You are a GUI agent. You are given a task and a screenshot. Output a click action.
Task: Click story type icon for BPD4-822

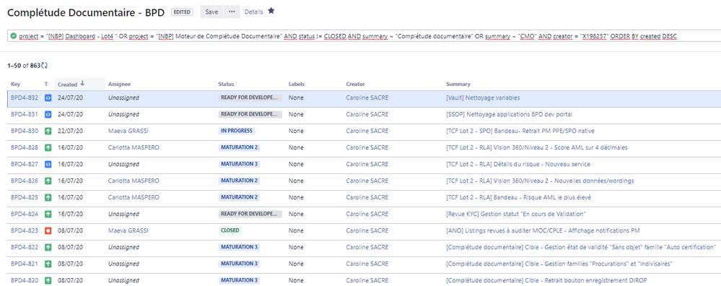pos(48,247)
